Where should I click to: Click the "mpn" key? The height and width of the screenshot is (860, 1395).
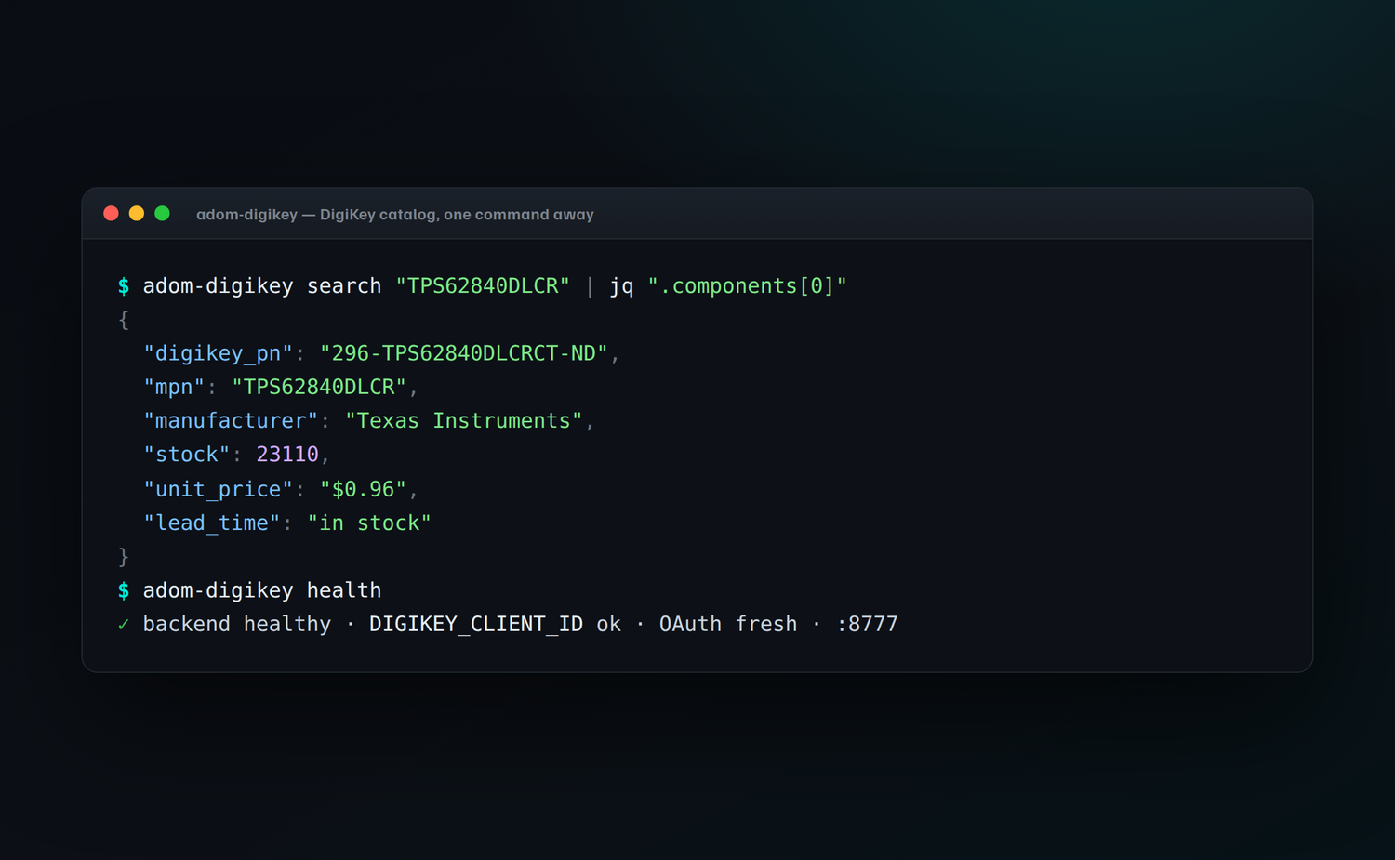(174, 387)
